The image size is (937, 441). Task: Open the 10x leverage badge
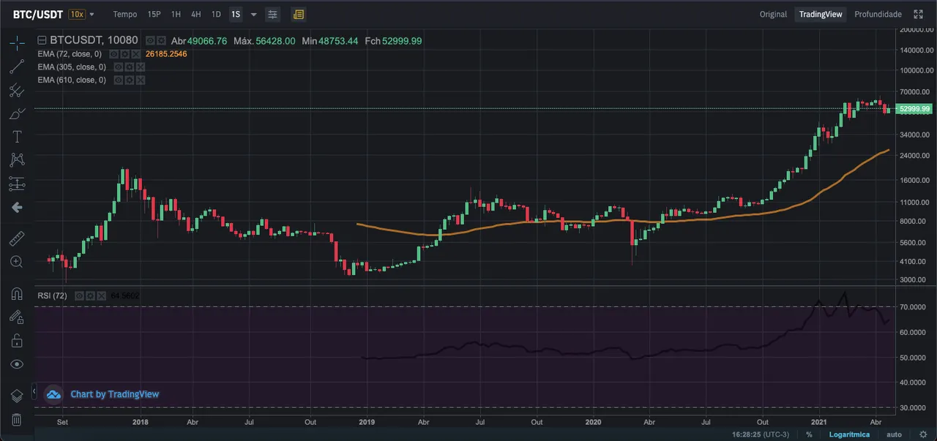(x=76, y=14)
